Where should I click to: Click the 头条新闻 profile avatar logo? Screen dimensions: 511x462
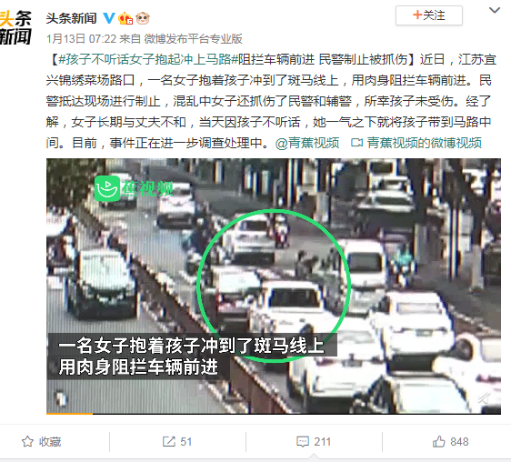pos(15,27)
